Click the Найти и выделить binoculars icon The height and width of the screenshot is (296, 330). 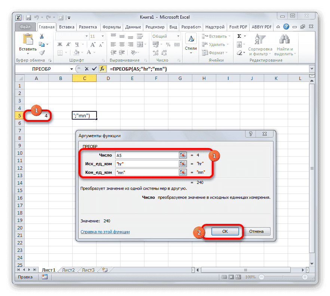[x=284, y=39]
